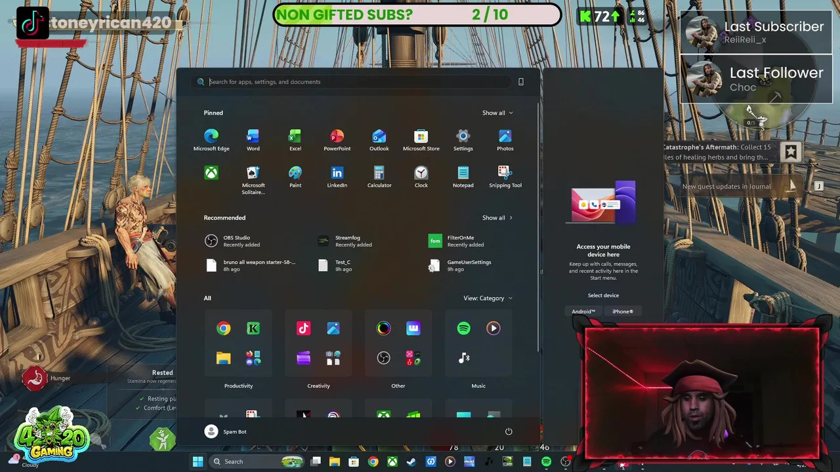
Task: Launch Spotify in Music category
Action: coord(463,328)
